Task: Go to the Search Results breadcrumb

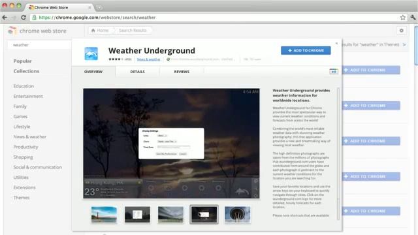Action: (x=133, y=31)
